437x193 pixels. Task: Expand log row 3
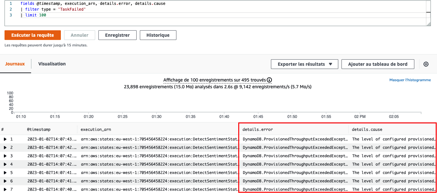coord(5,156)
